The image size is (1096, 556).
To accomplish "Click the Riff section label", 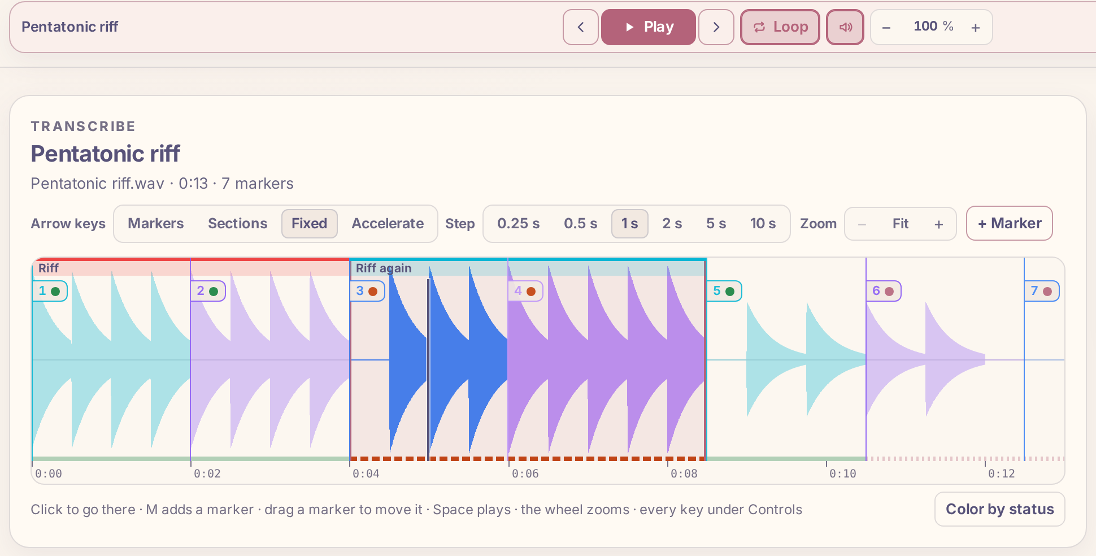I will [49, 268].
